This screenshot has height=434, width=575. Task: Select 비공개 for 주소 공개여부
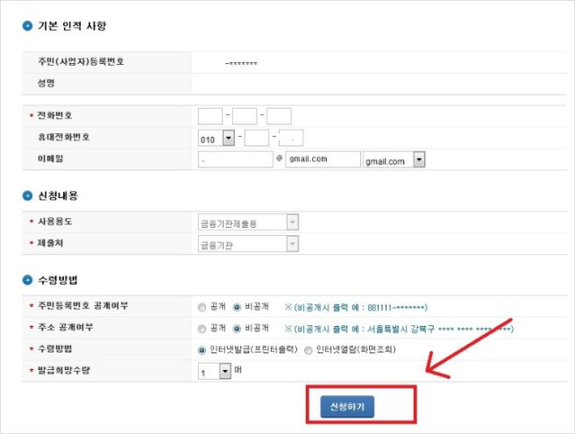[x=237, y=328]
